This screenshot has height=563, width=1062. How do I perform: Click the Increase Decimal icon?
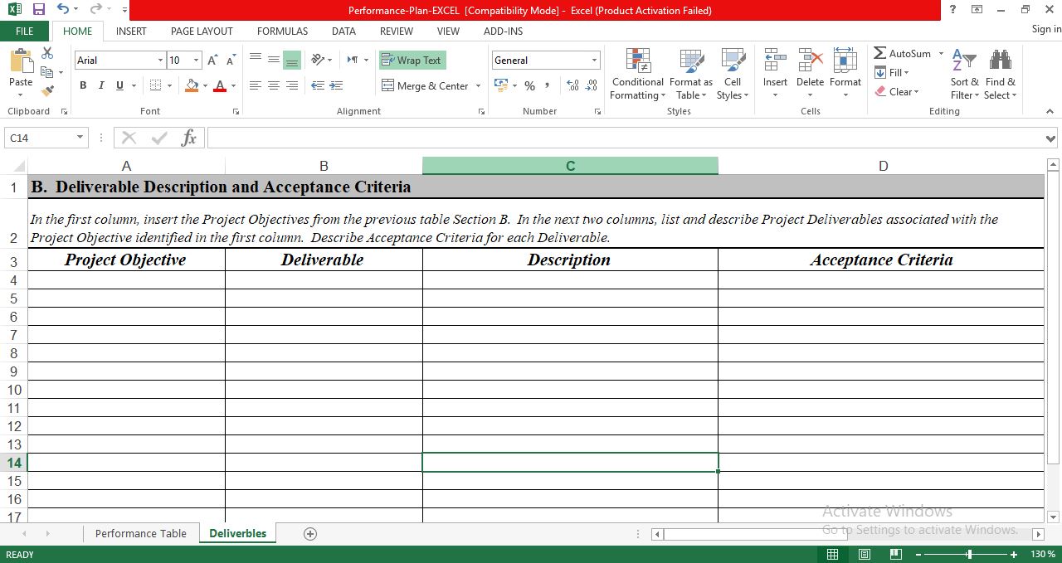click(571, 85)
